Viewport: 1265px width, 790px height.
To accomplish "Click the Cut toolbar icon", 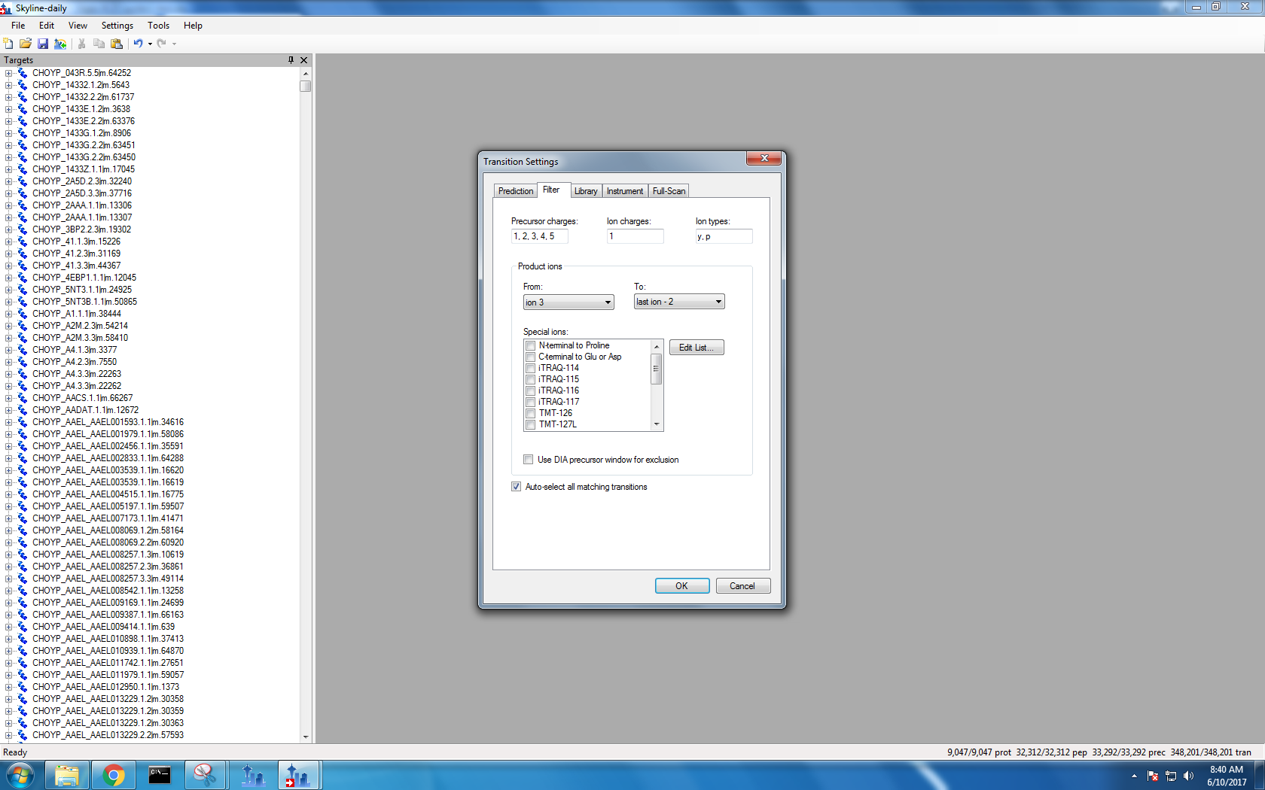I will click(81, 44).
